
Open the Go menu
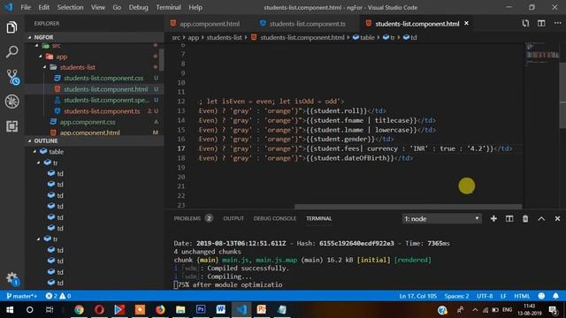pos(117,7)
